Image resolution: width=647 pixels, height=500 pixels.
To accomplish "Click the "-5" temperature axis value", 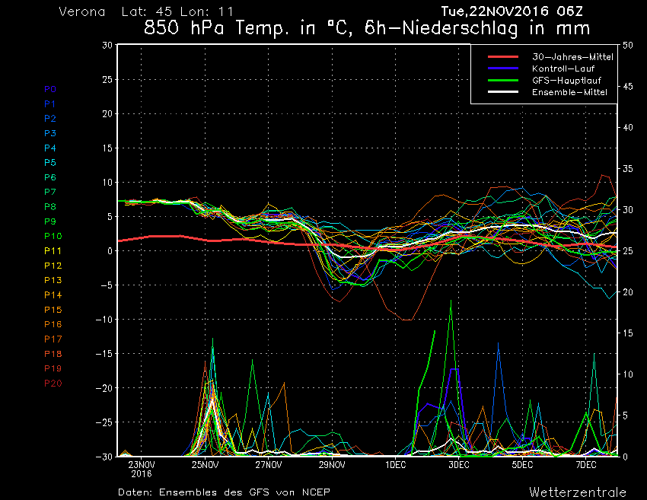I will (105, 285).
